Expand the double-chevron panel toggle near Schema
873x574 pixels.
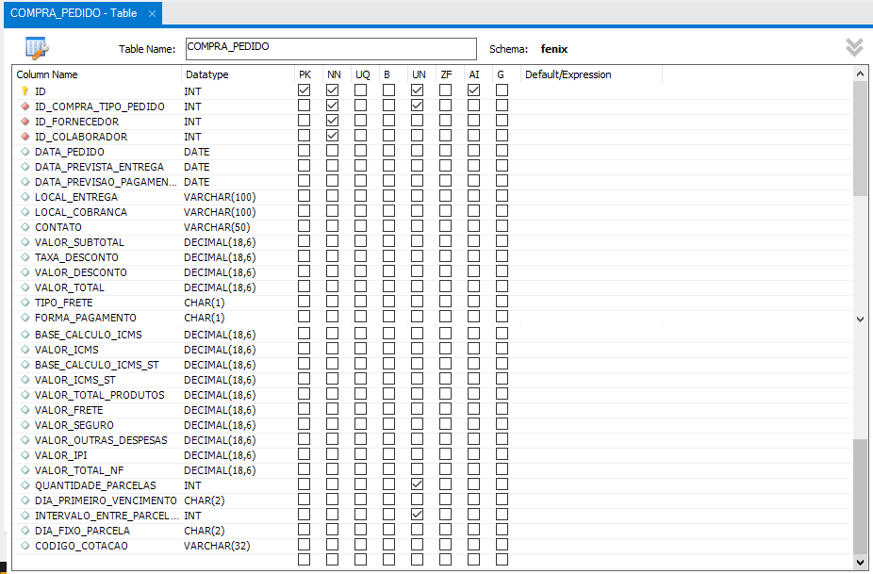tap(855, 48)
